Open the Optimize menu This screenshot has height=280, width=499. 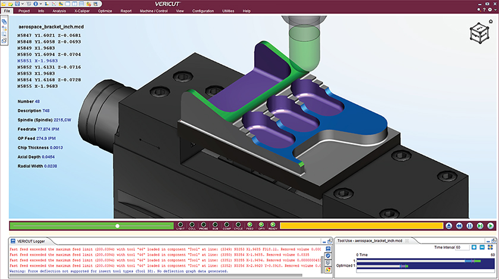105,11
